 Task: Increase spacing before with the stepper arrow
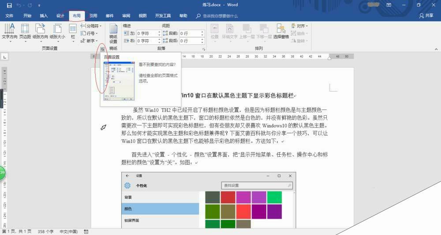(x=202, y=32)
